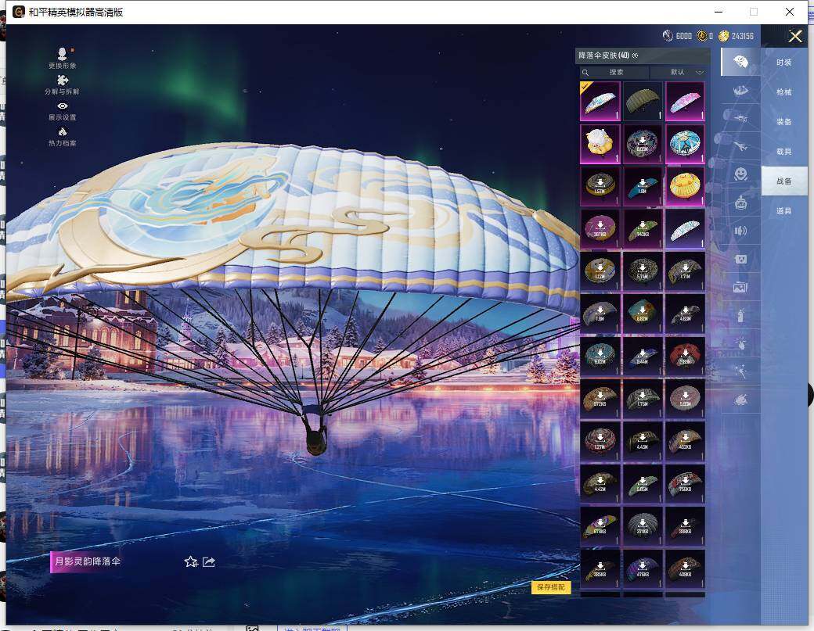
Task: Close the inventory with the X button
Action: pos(795,37)
